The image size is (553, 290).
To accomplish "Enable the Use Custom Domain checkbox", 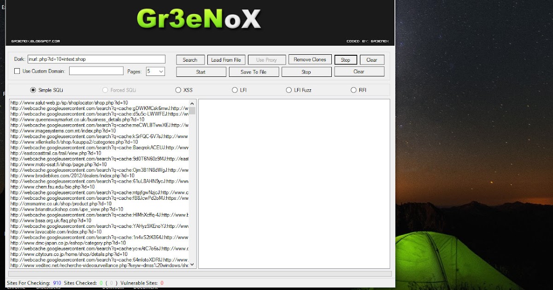I will [17, 71].
